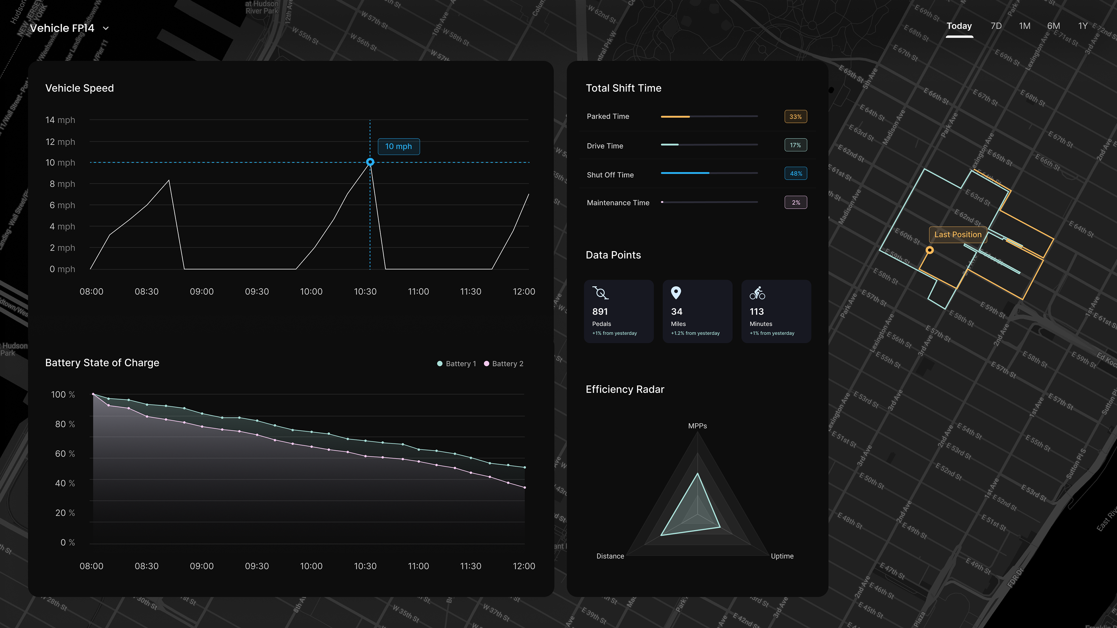Click the 10 mph chart tooltip
This screenshot has width=1117, height=628.
(x=398, y=147)
